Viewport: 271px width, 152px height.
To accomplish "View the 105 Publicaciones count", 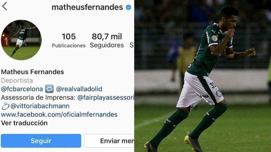I will [x=69, y=41].
